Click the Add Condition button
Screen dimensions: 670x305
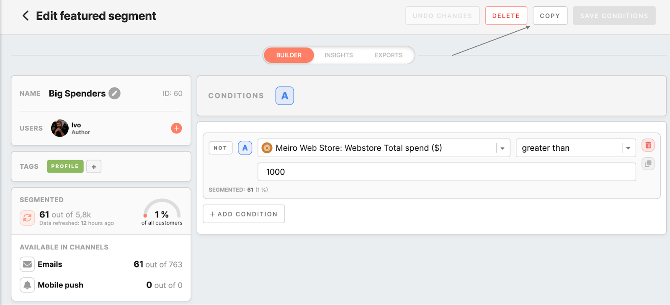244,214
